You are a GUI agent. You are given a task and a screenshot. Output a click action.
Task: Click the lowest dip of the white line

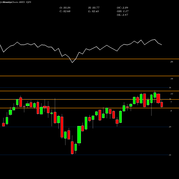click(x=72, y=63)
